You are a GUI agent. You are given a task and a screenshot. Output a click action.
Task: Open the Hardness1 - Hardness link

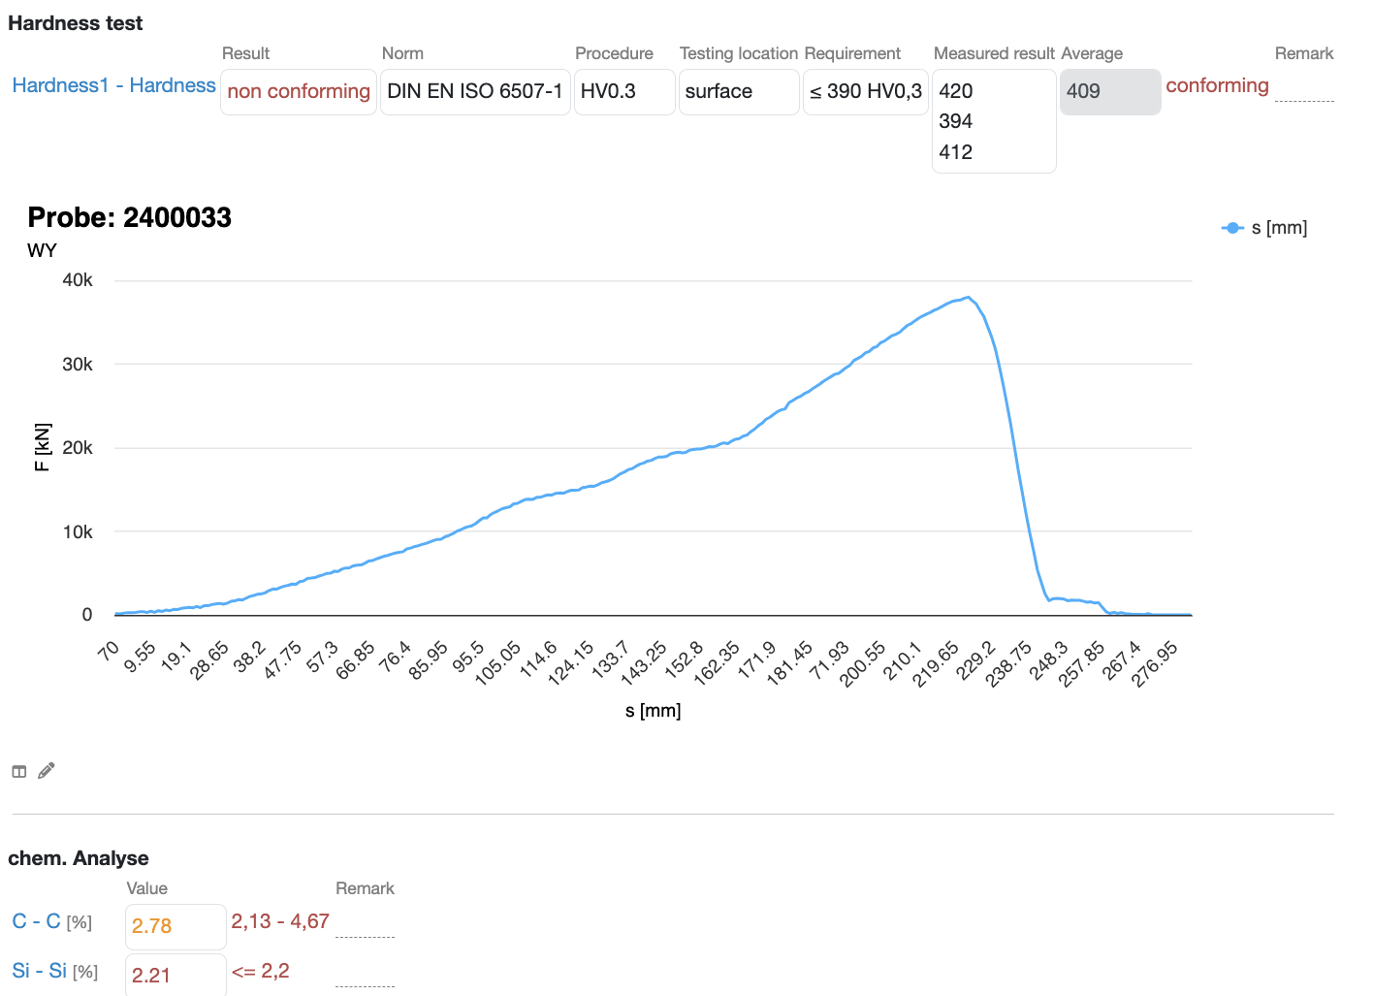point(113,85)
